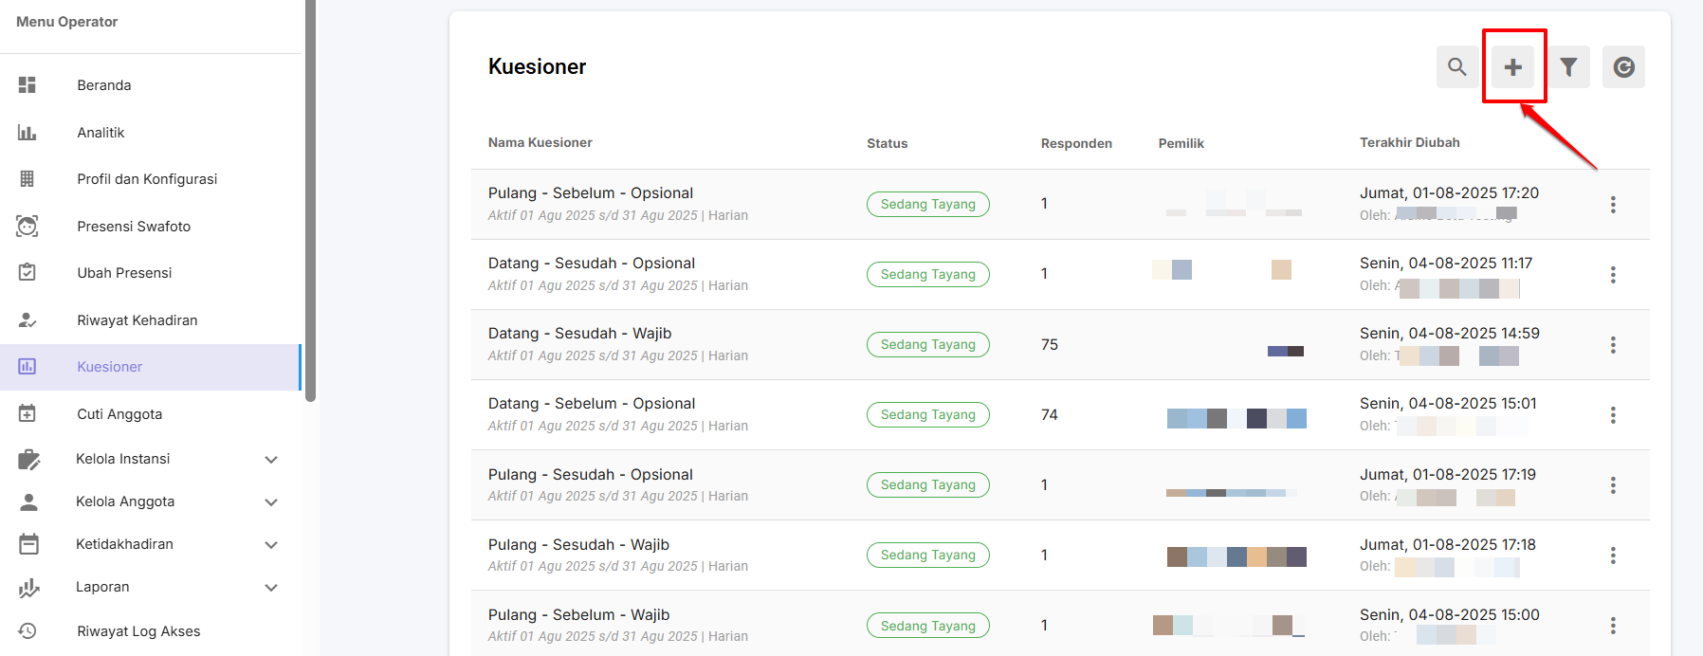Select the Analitik bar chart icon
The height and width of the screenshot is (656, 1703).
click(x=27, y=133)
